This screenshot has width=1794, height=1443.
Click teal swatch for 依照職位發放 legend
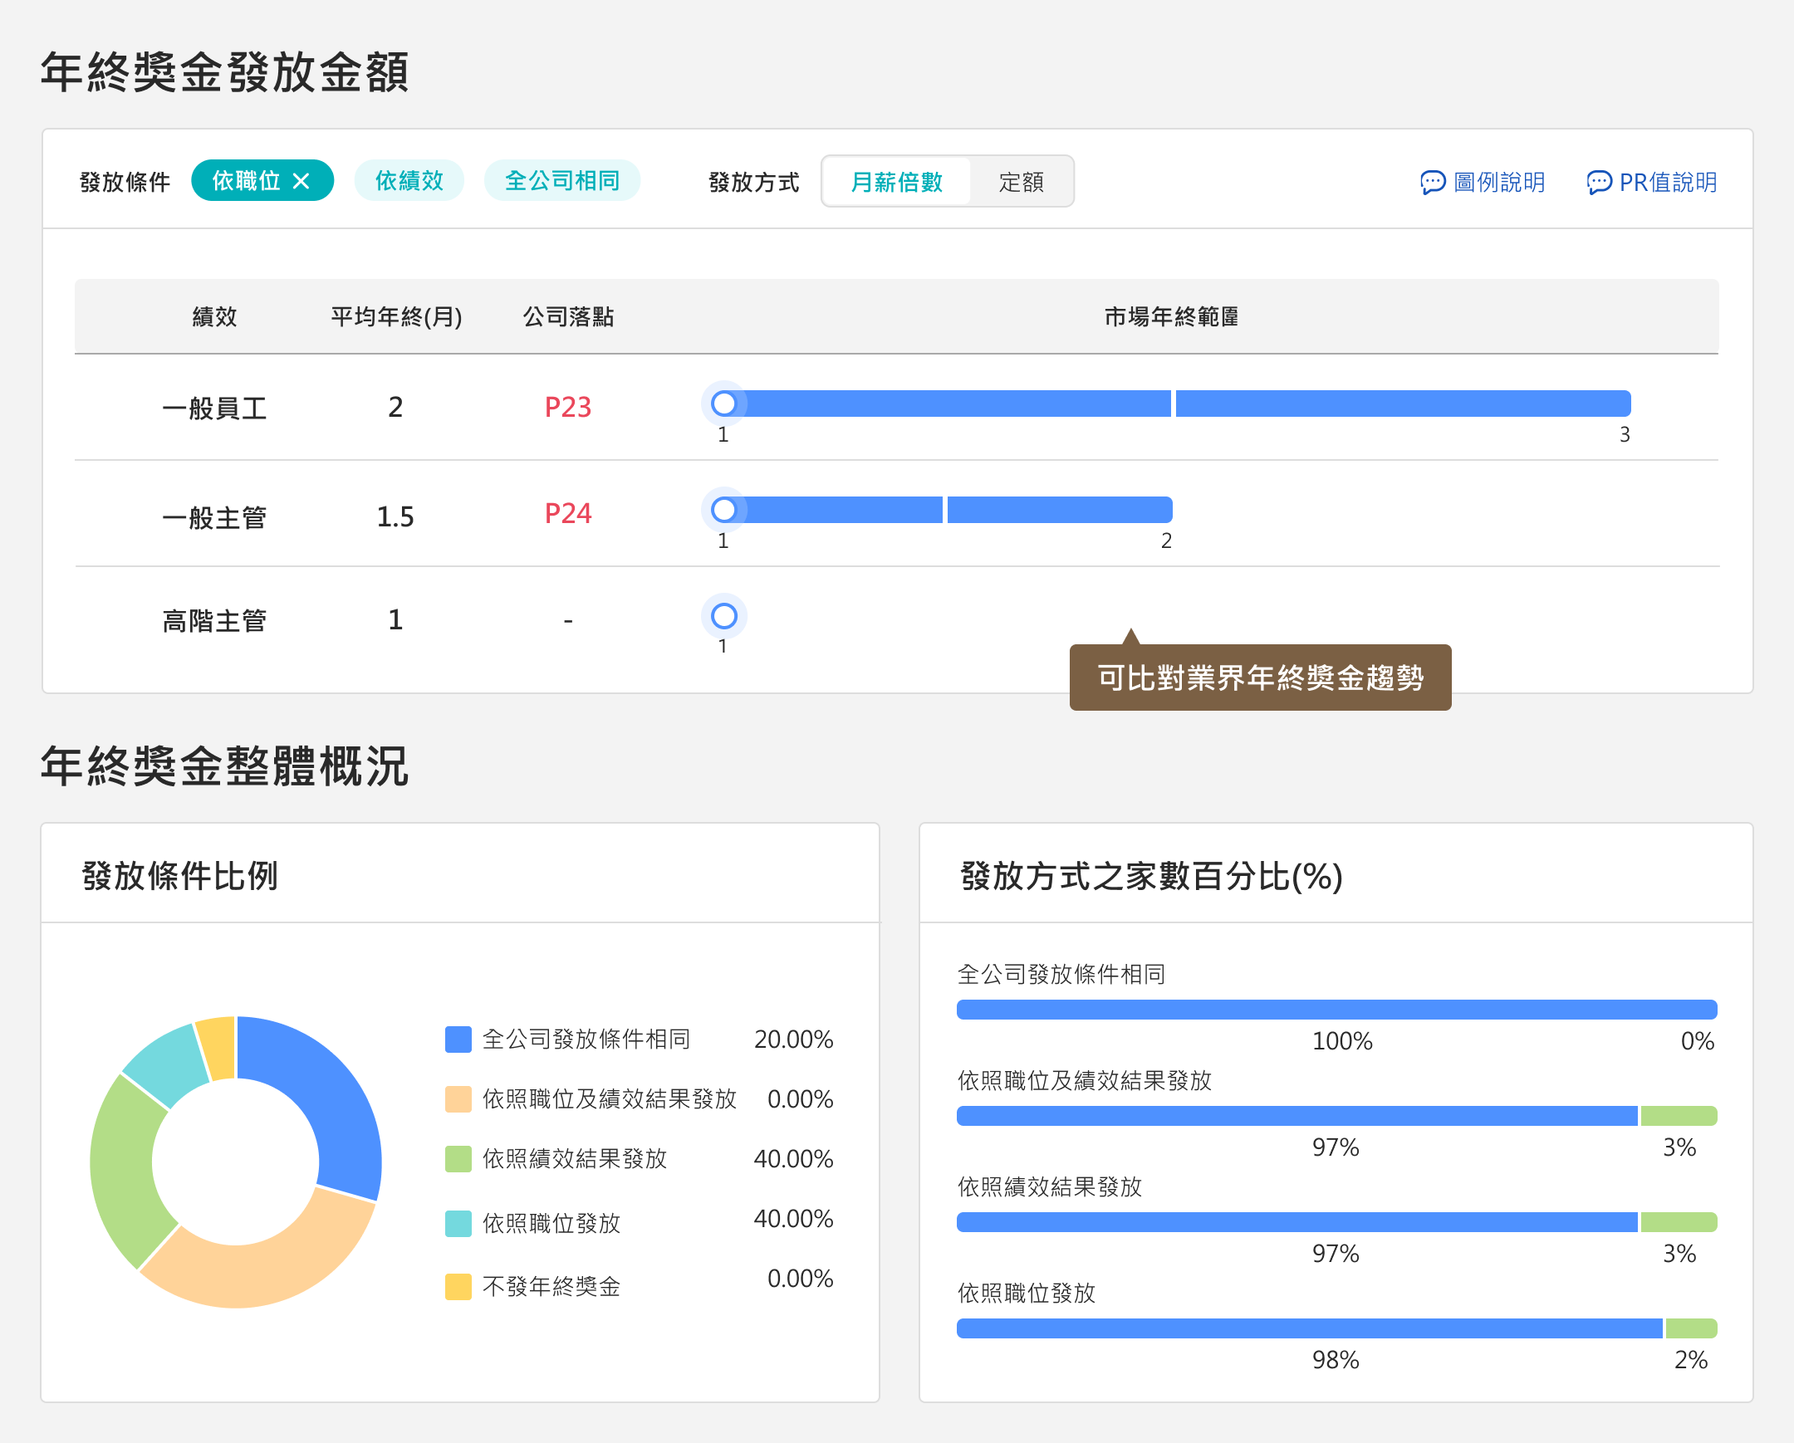[x=458, y=1224]
